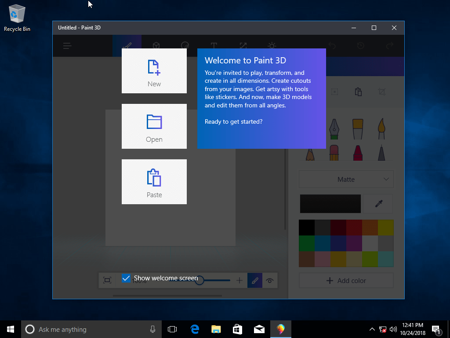Choose Open on the welcome screen
This screenshot has height=338, width=450.
[x=154, y=126]
